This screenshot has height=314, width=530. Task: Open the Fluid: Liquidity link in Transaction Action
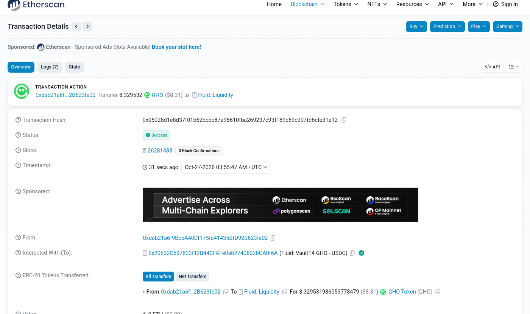pyautogui.click(x=215, y=95)
